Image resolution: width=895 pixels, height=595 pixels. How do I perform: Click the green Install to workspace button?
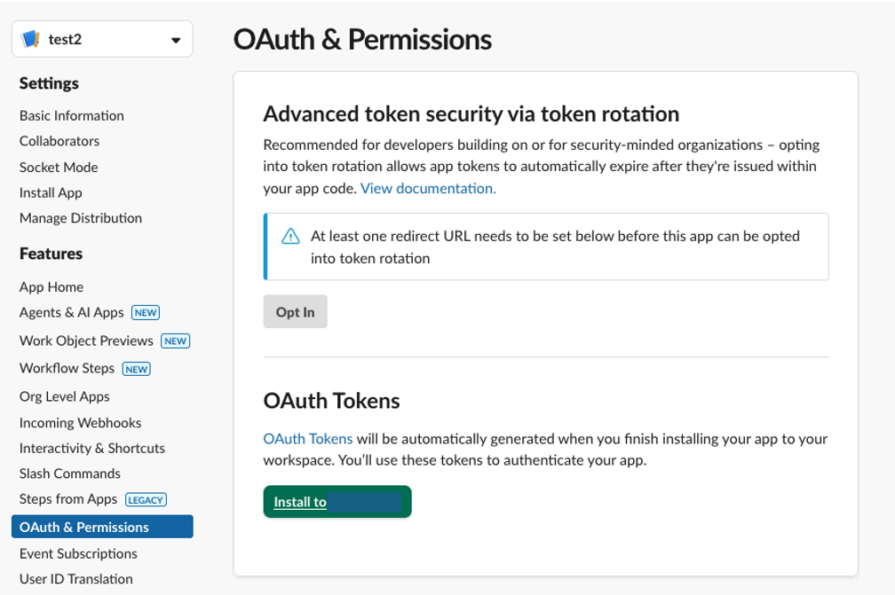coord(337,502)
